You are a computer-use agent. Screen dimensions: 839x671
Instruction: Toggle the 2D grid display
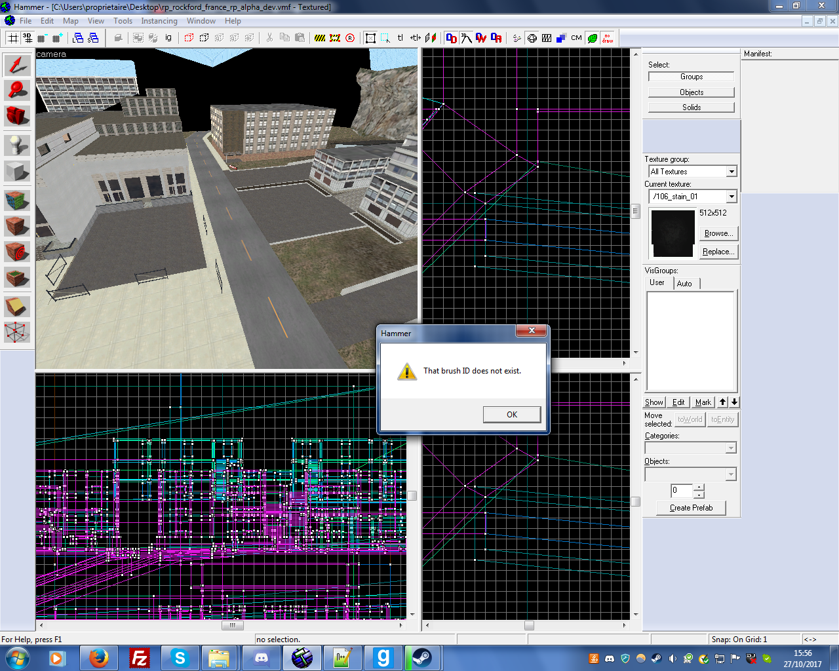pyautogui.click(x=12, y=38)
